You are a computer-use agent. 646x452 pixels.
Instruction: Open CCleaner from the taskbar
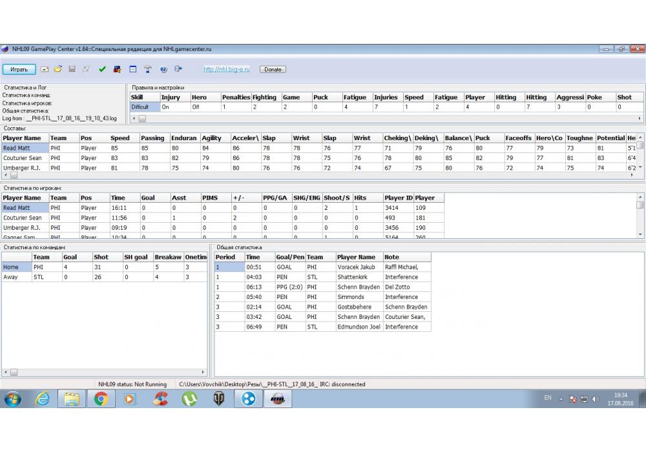pos(160,398)
